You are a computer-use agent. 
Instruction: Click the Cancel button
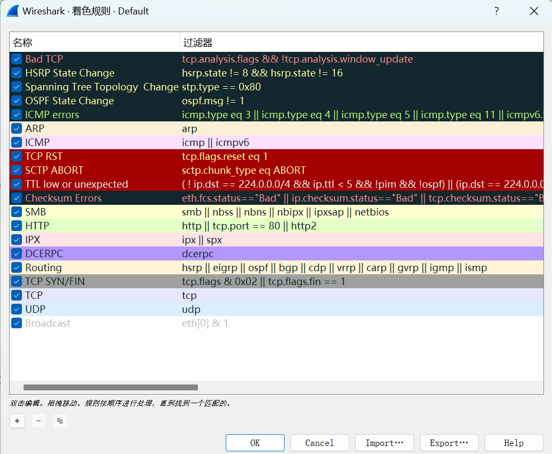click(x=320, y=443)
